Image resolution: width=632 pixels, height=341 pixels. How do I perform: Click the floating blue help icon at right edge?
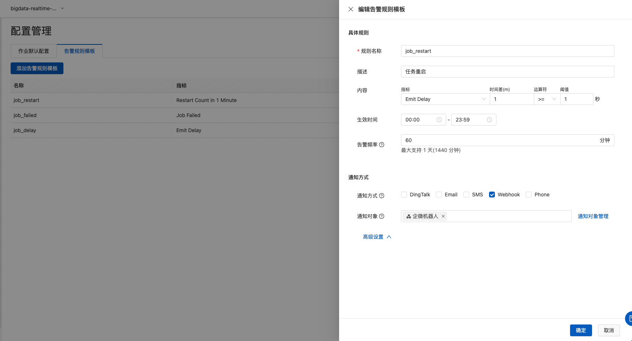click(629, 319)
